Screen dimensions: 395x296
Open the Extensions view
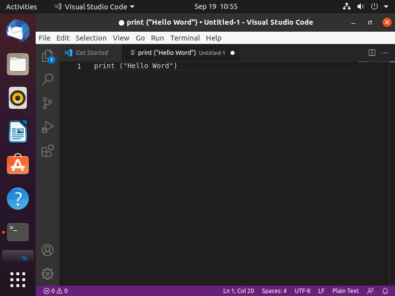(x=48, y=151)
